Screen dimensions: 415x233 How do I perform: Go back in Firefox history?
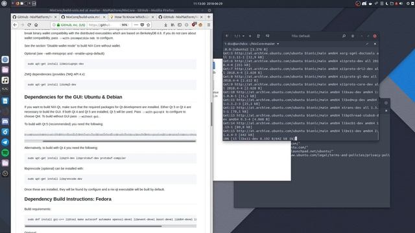click(15, 25)
